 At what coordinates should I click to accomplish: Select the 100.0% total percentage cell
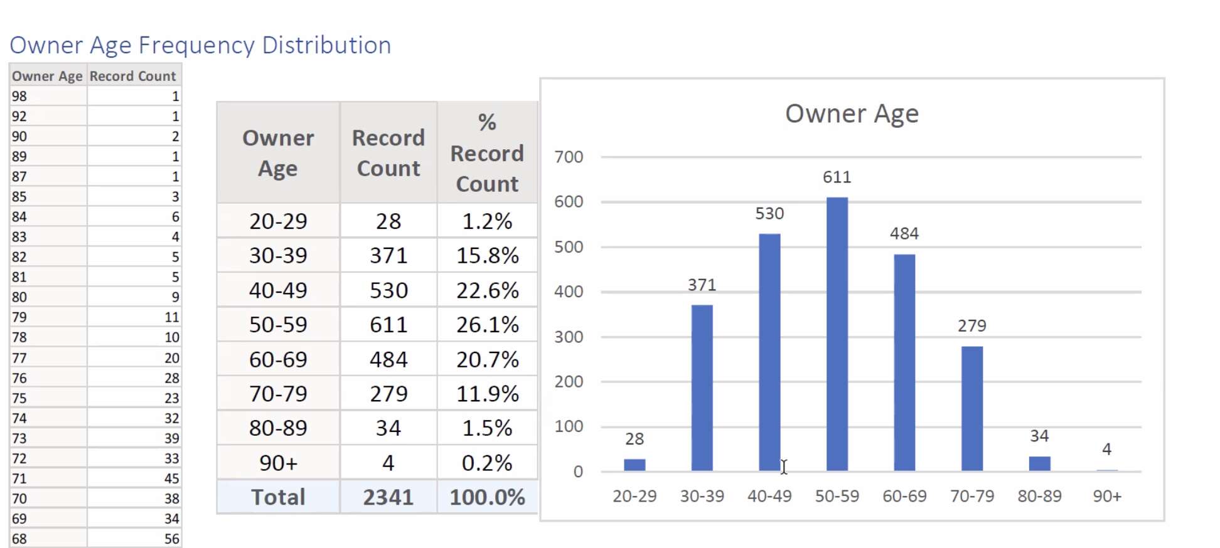pos(487,497)
